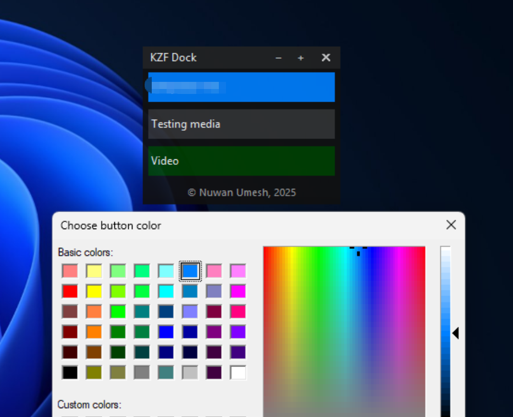Select the white swatch in Basic colors
This screenshot has height=417, width=513.
tap(238, 372)
